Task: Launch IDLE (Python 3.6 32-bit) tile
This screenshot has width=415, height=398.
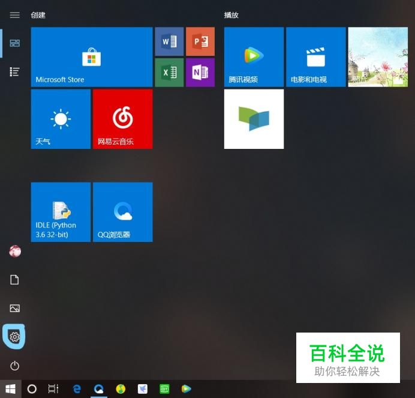Action: click(61, 212)
